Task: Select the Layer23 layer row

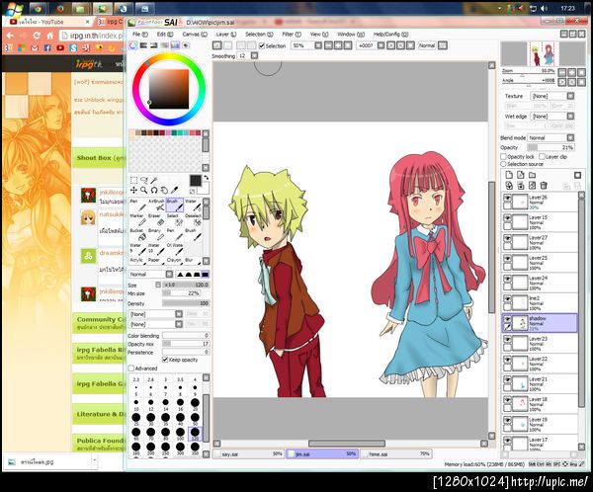Action: click(540, 343)
